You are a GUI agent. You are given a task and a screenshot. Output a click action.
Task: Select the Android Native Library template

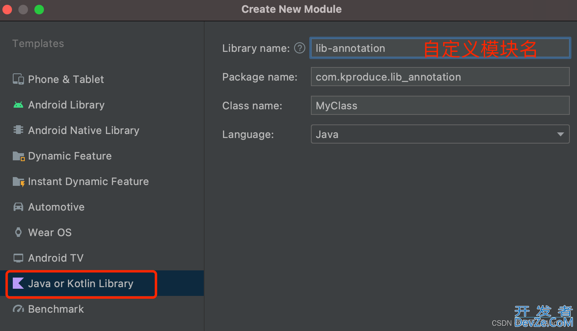(x=84, y=130)
